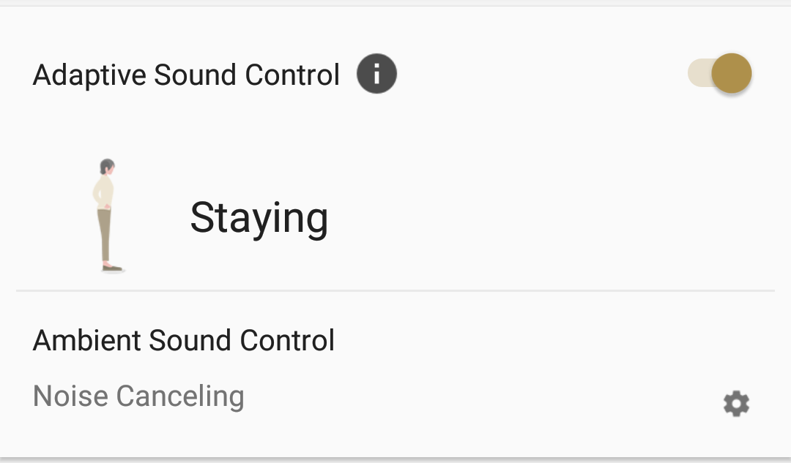This screenshot has height=463, width=791.
Task: Click the word Ambient in the heading
Action: point(86,341)
